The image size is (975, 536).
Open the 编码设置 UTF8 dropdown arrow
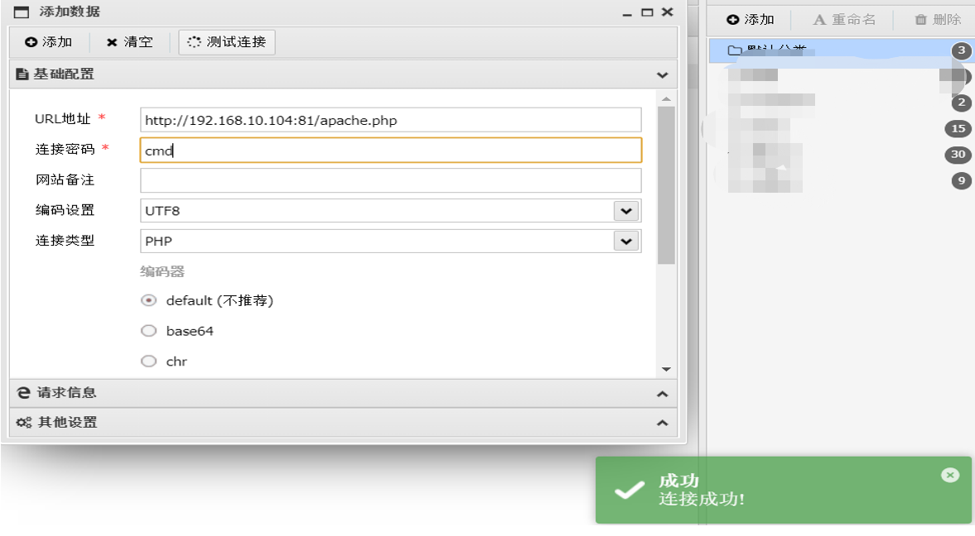tap(626, 211)
